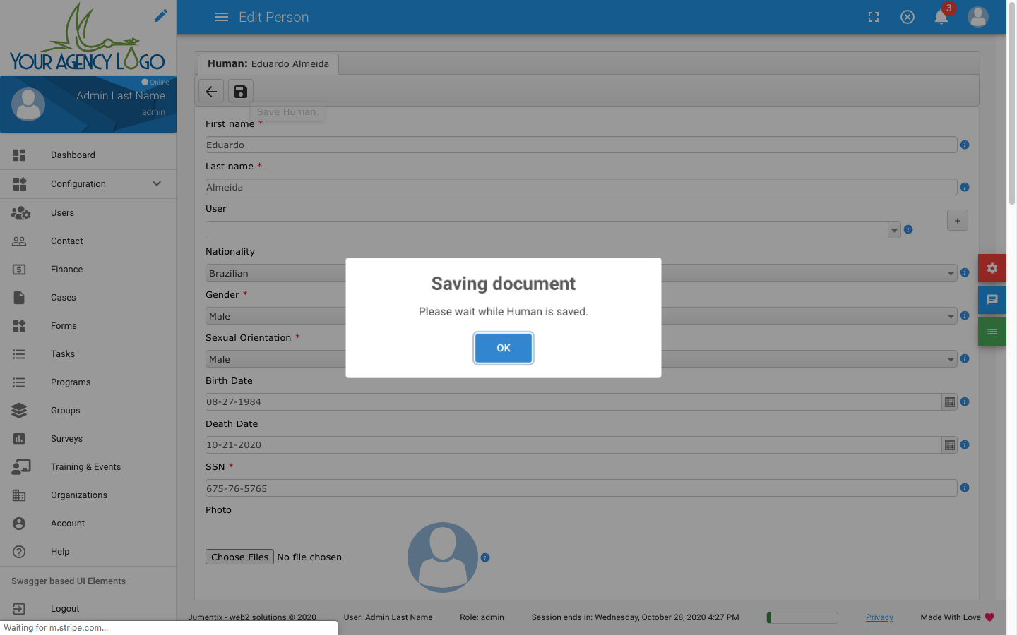
Task: Click info icon next to Gender
Action: (x=965, y=315)
